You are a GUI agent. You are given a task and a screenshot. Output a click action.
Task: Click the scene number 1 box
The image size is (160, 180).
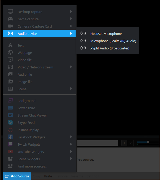click(x=124, y=143)
